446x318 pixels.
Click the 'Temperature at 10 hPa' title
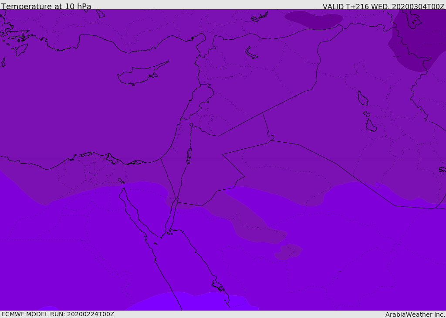pos(46,6)
